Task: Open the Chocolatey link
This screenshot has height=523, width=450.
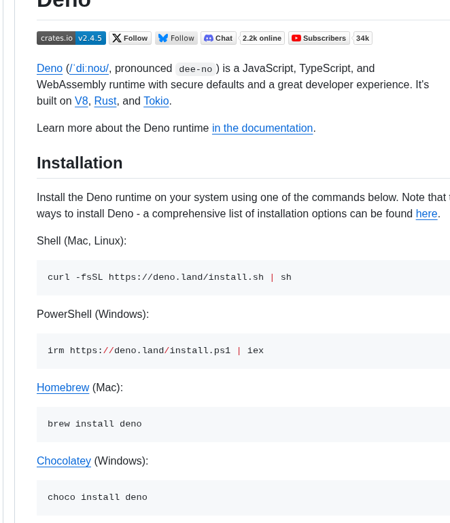Action: click(x=64, y=461)
